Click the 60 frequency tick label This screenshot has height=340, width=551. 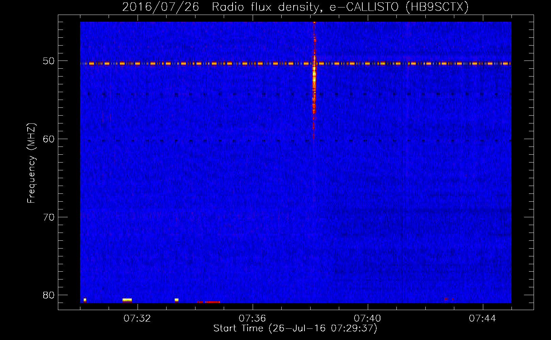[x=49, y=139]
